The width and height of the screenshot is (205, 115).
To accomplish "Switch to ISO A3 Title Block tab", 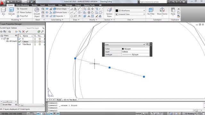I will pos(70,100).
